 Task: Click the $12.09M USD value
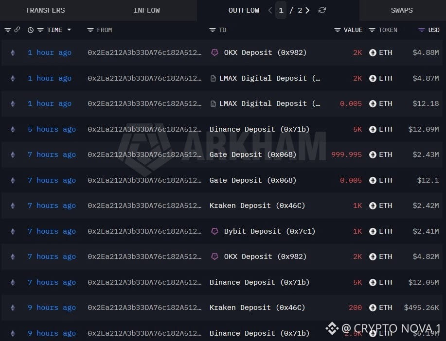[424, 129]
